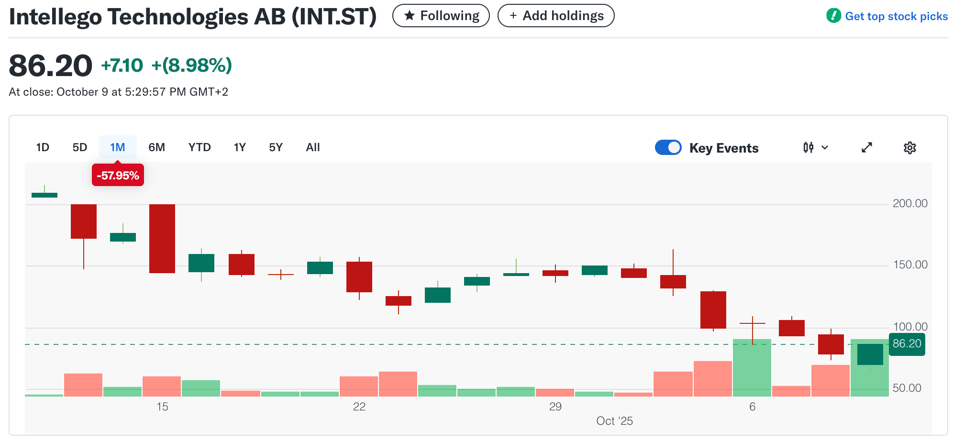
Task: Click the 22 date axis label
Action: (359, 407)
